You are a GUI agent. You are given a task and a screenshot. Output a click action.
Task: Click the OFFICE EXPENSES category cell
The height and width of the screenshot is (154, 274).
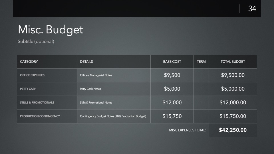tap(32, 75)
